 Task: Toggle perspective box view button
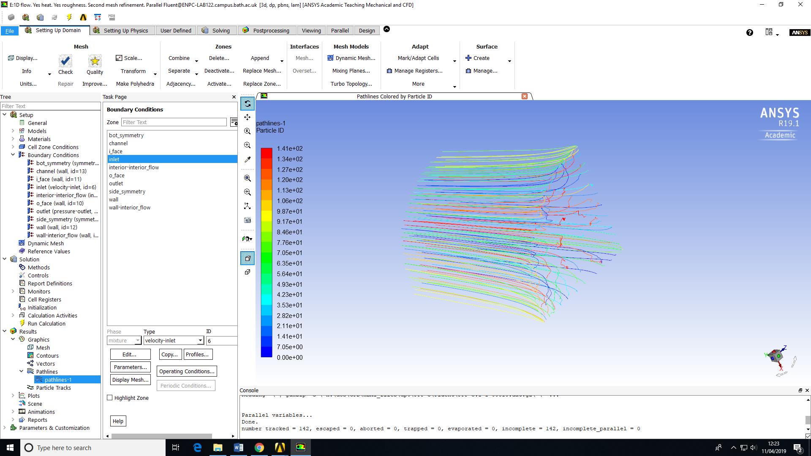click(248, 258)
